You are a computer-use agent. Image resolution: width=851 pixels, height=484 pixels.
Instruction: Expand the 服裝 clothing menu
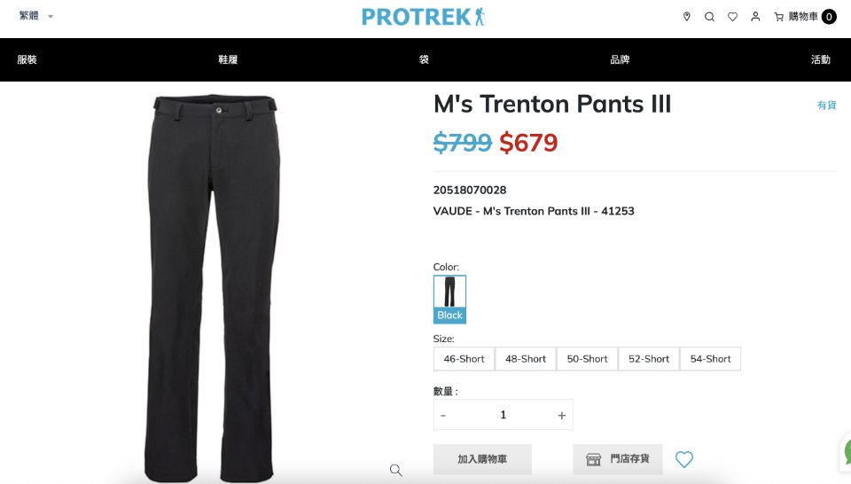pyautogui.click(x=27, y=59)
